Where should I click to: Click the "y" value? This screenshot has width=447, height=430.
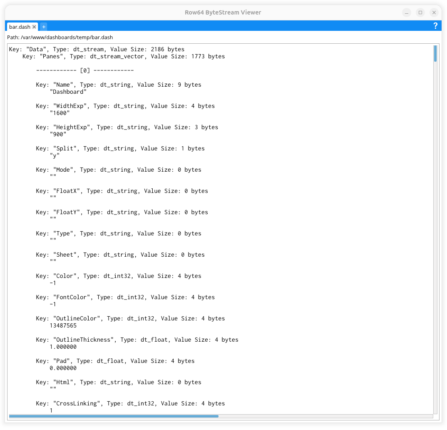[55, 156]
